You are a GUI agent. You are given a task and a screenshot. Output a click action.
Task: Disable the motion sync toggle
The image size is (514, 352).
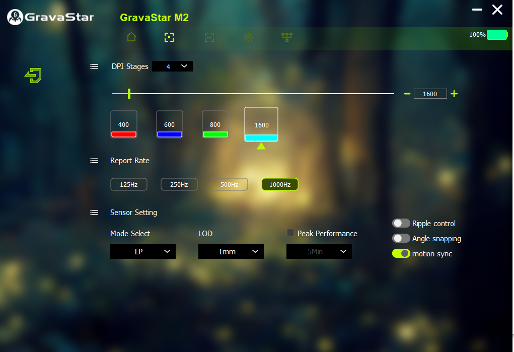coord(401,253)
